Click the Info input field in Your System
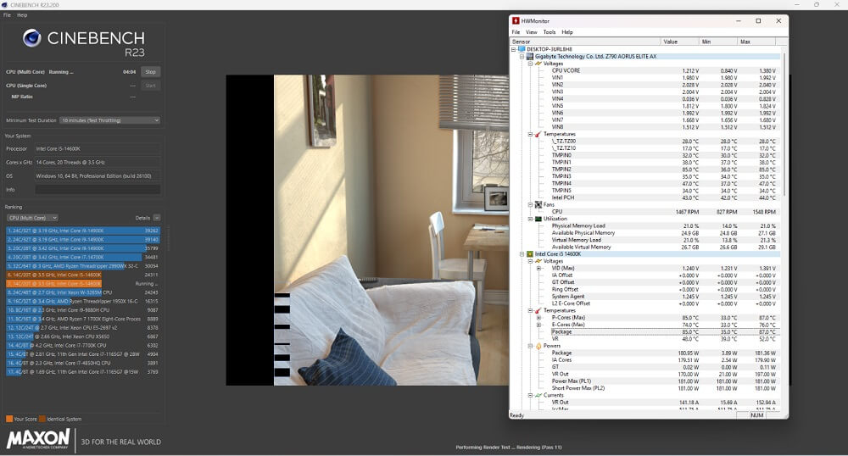This screenshot has width=848, height=456. (97, 190)
